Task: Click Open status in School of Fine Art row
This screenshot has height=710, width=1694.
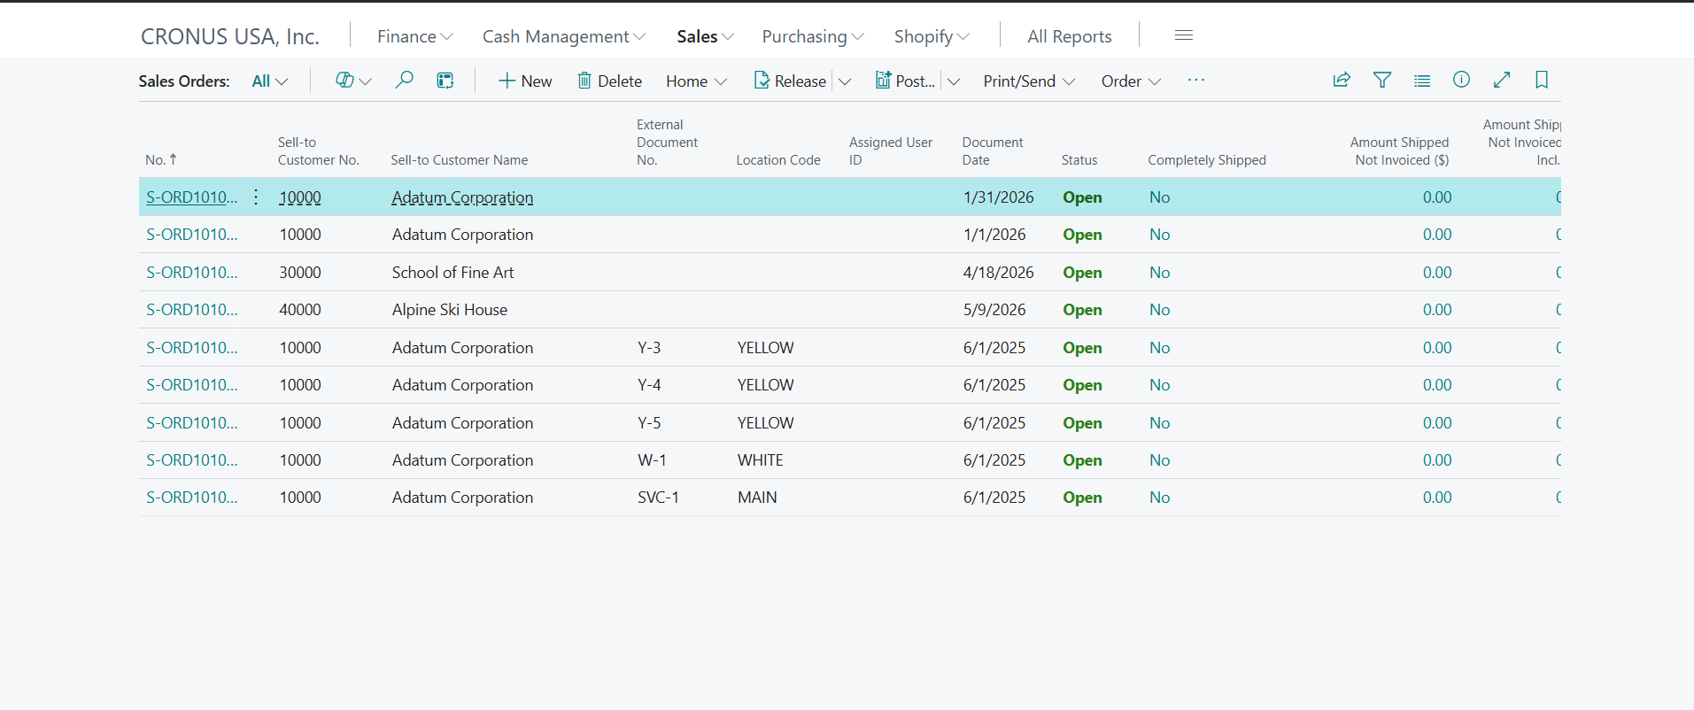Action: point(1082,273)
